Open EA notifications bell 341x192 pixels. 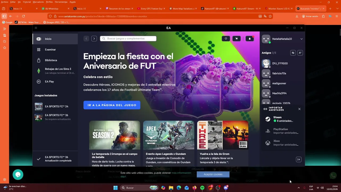coord(250,39)
